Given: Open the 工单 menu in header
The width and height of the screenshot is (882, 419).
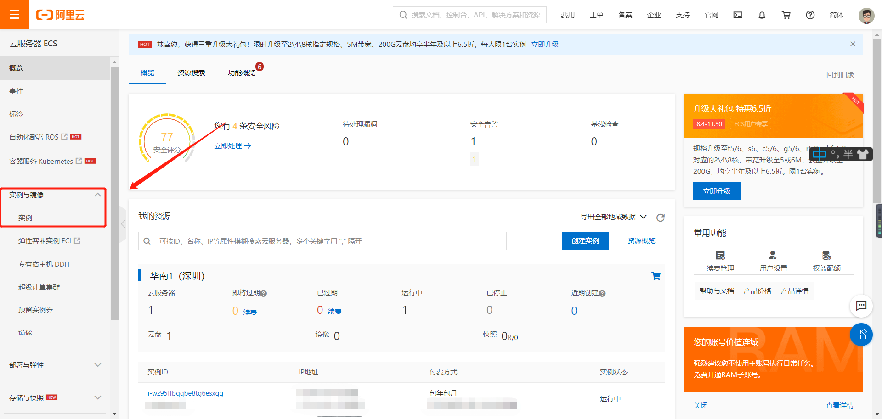Looking at the screenshot, I should tap(596, 15).
